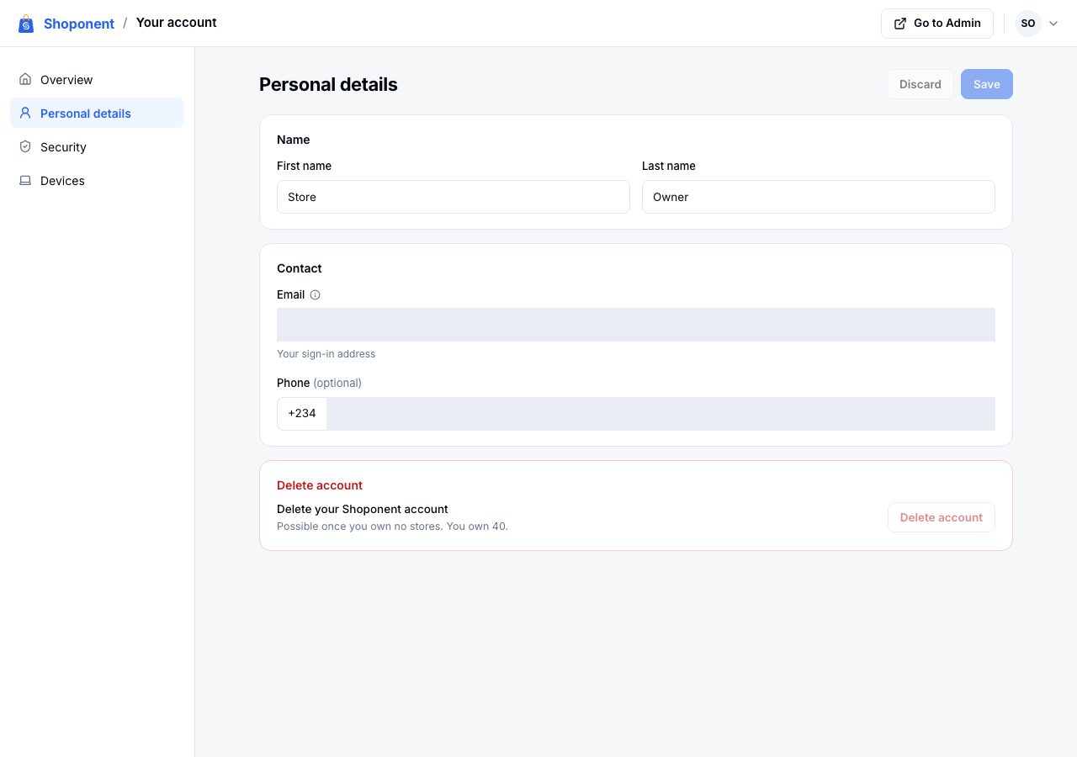Expand the account chevron dropdown

point(1053,24)
